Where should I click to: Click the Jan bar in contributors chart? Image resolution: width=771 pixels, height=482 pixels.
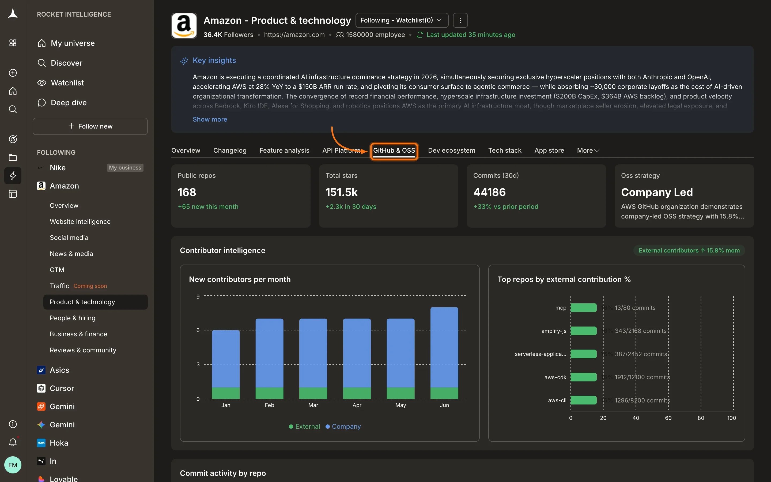click(x=226, y=364)
